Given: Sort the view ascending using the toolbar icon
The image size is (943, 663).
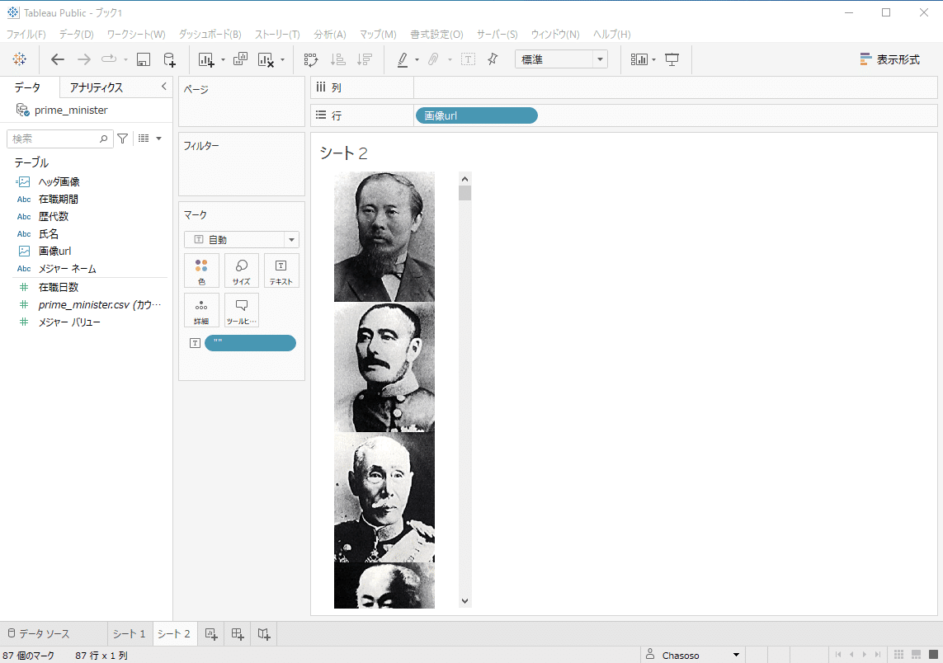Looking at the screenshot, I should click(337, 59).
